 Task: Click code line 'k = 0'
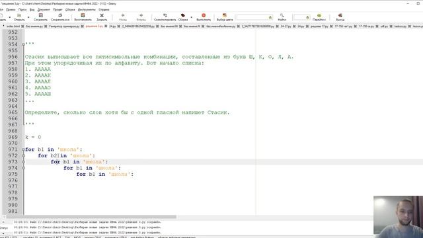(33, 137)
